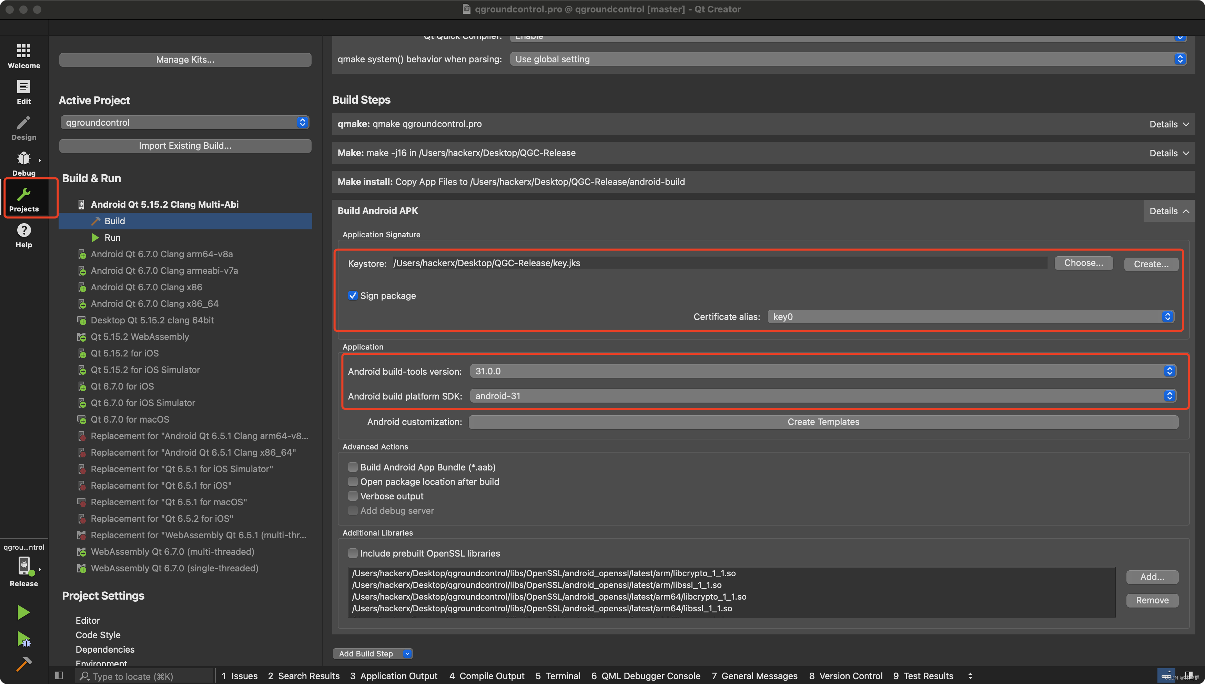This screenshot has height=684, width=1205.
Task: Open the Compile Output pane
Action: point(487,676)
